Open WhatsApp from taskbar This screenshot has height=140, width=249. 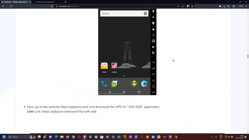[159, 137]
